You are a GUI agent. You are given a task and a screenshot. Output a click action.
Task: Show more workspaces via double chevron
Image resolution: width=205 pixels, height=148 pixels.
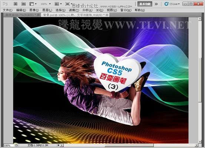pos(156,4)
